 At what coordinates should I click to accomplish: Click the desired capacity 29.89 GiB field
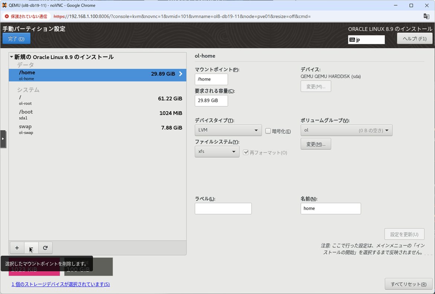coord(212,101)
